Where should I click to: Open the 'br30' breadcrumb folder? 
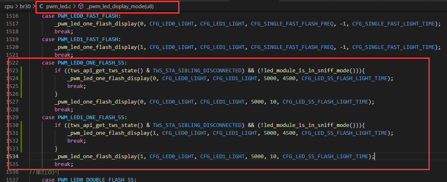(25, 7)
